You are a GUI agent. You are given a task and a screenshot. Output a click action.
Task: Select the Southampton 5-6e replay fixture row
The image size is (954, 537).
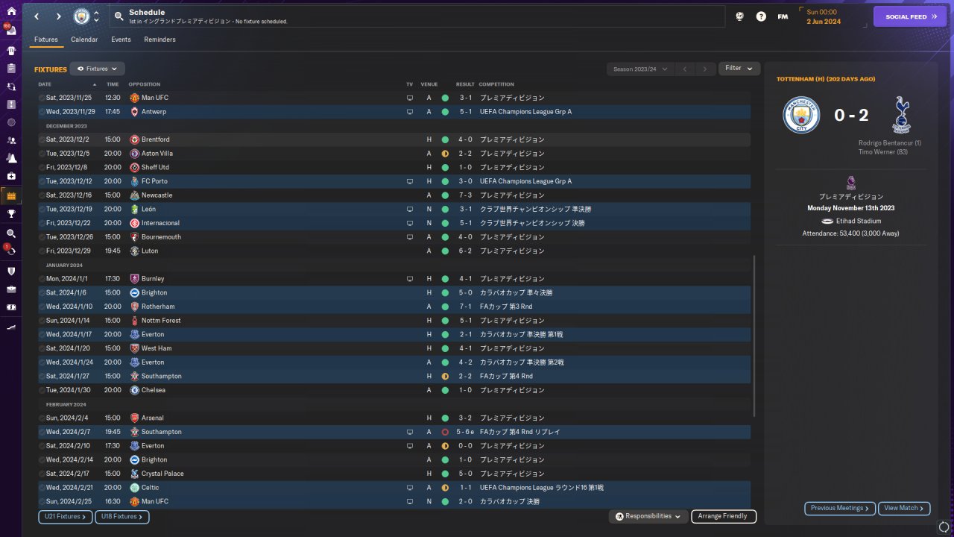pyautogui.click(x=394, y=432)
